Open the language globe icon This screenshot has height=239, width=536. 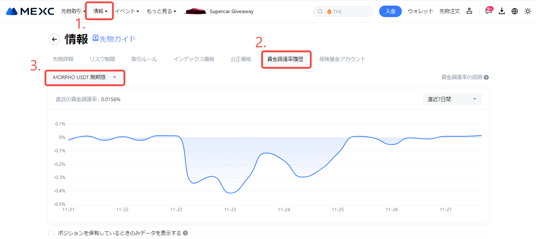(515, 11)
